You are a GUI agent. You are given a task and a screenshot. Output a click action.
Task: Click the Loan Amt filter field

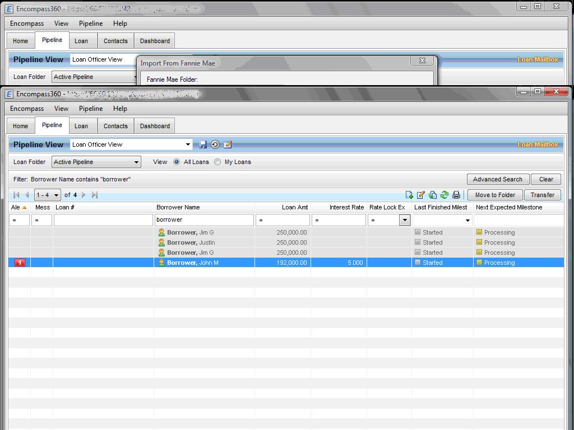point(283,219)
